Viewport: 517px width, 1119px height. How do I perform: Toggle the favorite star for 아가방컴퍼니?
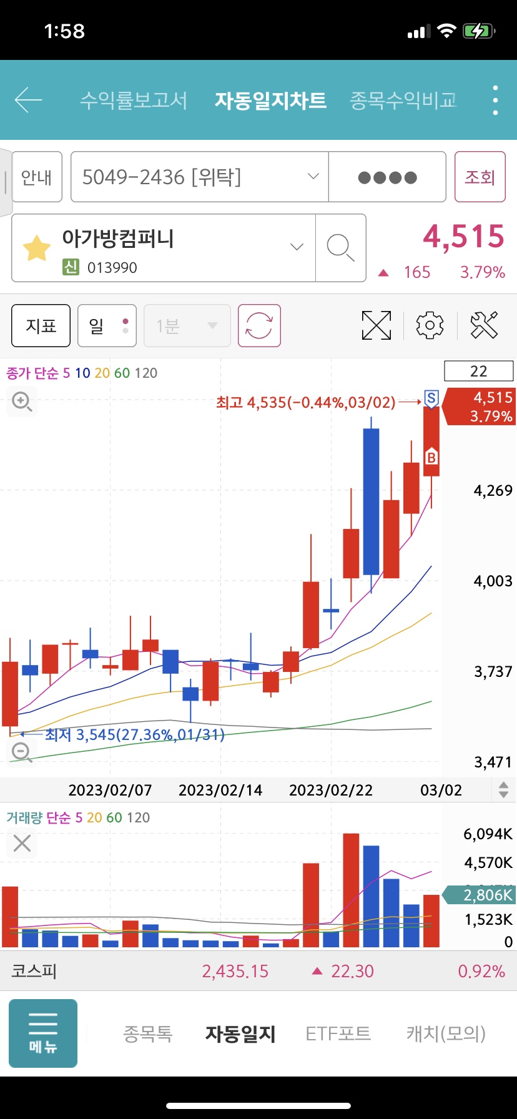(x=37, y=248)
